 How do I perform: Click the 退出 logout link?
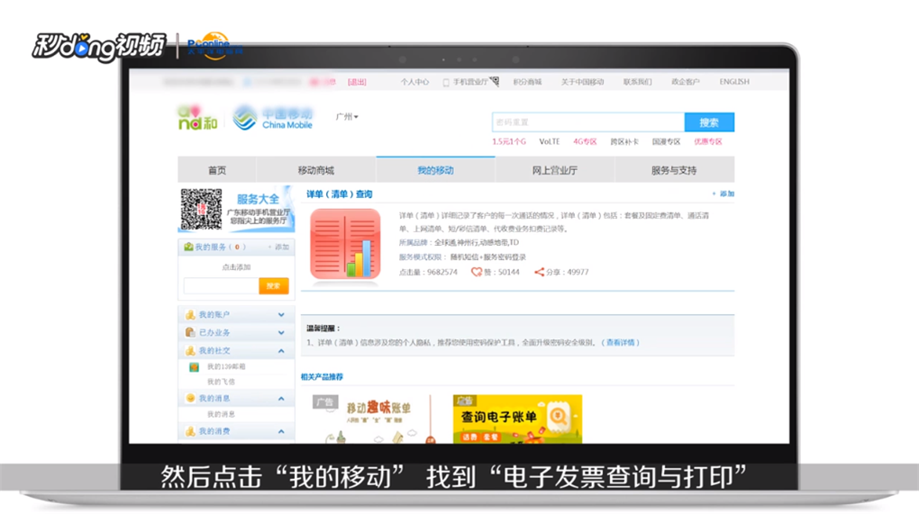[357, 82]
